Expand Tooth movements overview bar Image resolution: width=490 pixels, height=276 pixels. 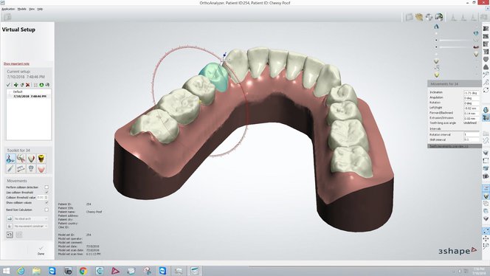[x=455, y=146]
